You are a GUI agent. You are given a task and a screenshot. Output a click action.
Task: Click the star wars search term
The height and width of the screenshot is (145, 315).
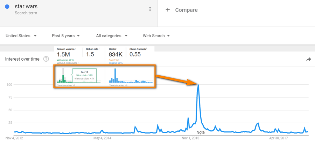[27, 7]
